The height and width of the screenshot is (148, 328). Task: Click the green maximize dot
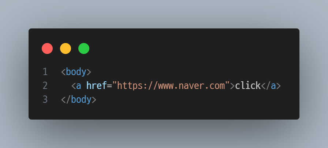point(84,48)
